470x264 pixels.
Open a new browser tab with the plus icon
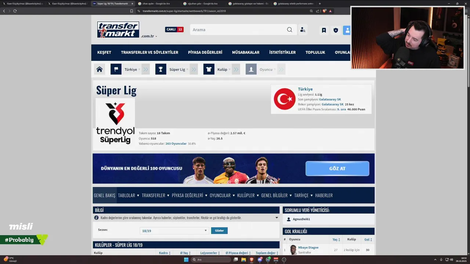[320, 4]
